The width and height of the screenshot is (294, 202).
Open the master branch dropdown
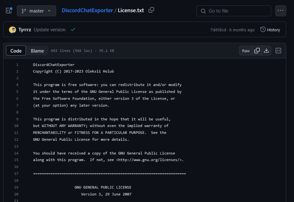click(x=37, y=11)
